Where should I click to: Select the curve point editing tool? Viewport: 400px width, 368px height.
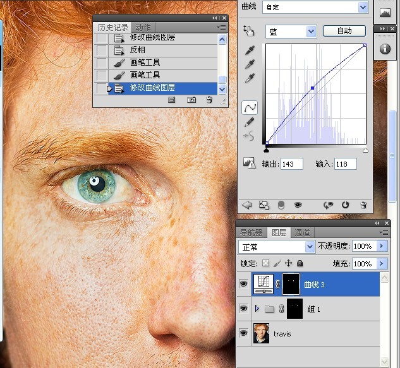pyautogui.click(x=250, y=107)
